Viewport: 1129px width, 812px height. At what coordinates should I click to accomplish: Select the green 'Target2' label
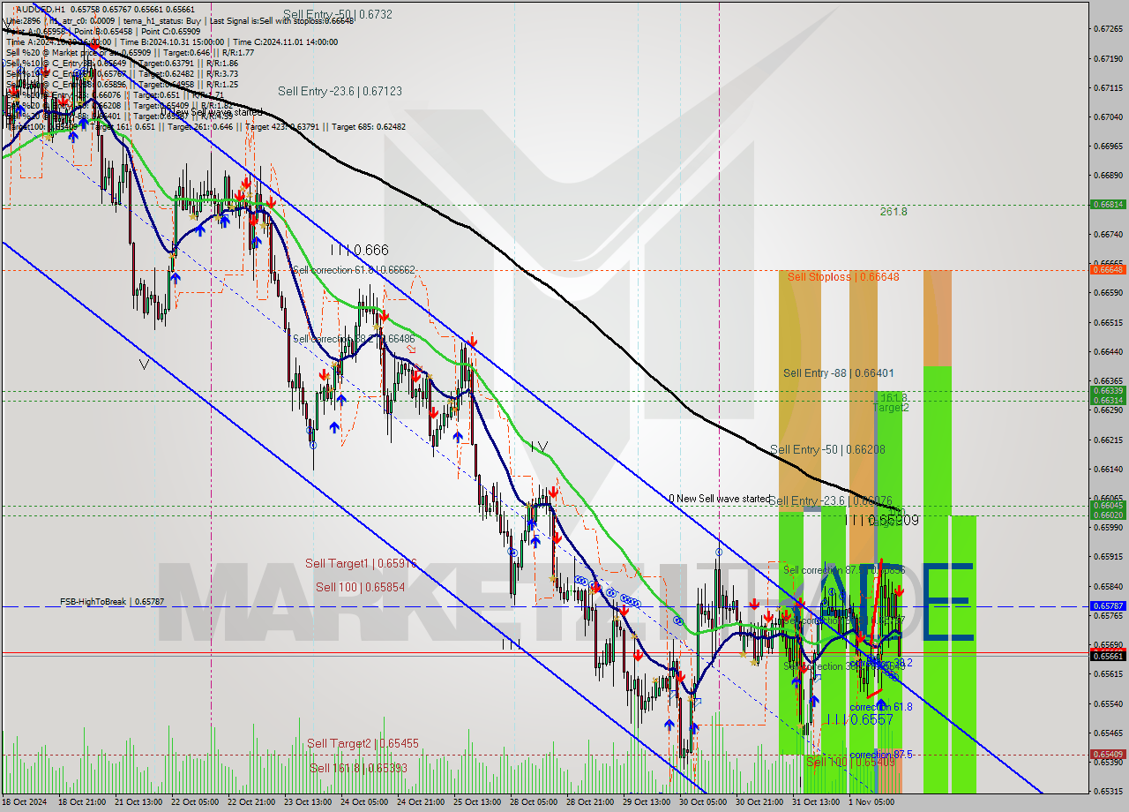[891, 408]
